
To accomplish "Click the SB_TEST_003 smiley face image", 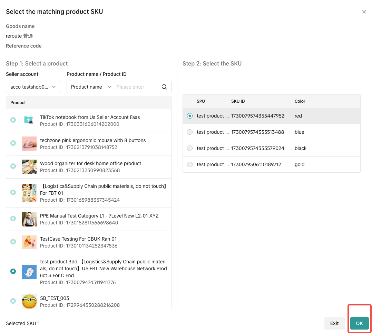I will 29,301.
